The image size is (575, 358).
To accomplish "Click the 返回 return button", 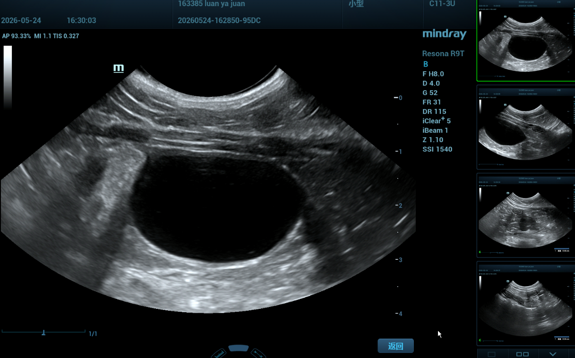I will point(395,346).
